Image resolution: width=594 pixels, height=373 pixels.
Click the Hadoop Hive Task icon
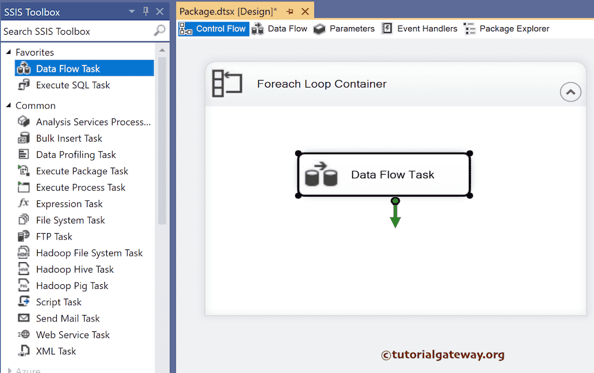23,269
